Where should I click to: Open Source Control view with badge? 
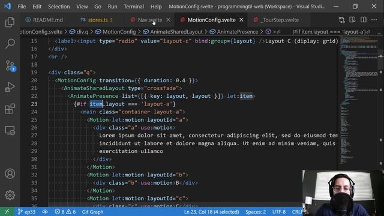[x=10, y=65]
